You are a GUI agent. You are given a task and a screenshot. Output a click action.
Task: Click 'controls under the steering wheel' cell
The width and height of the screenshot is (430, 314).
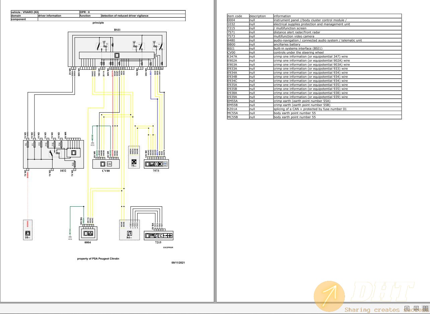point(337,53)
